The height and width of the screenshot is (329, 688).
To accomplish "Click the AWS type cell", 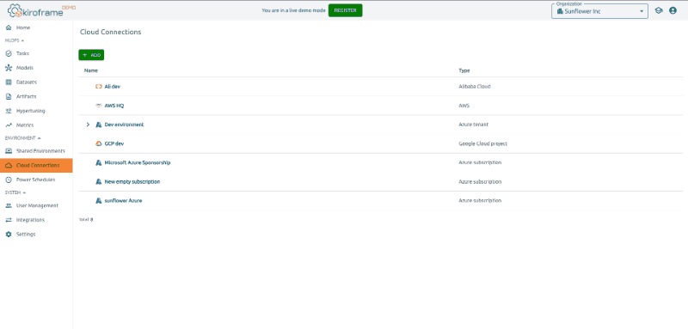I will (x=464, y=106).
